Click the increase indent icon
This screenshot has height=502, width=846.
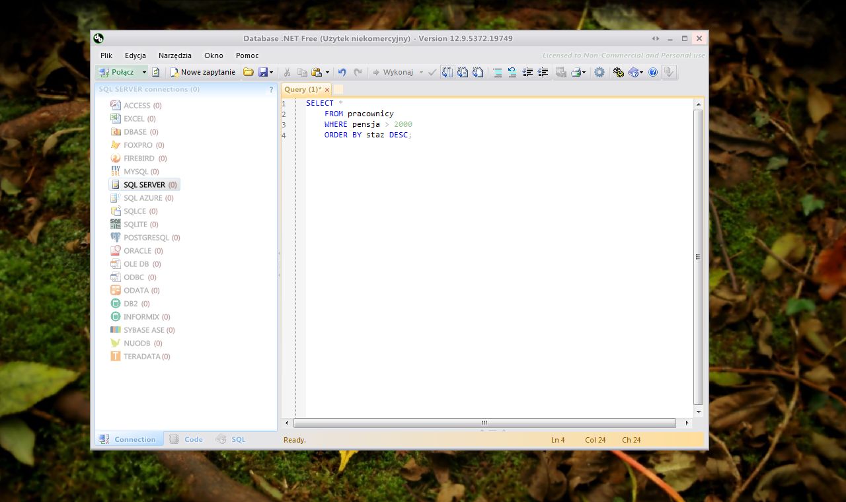pos(543,72)
